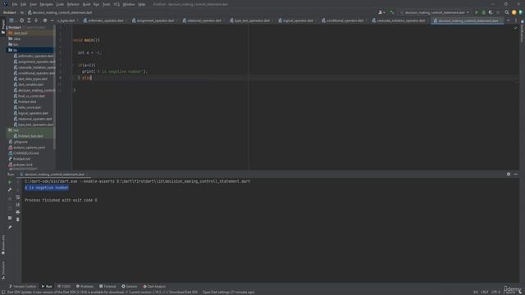Viewport: 525px width, 295px height.
Task: Select dart_data_types.dart in project tree
Action: (x=30, y=79)
